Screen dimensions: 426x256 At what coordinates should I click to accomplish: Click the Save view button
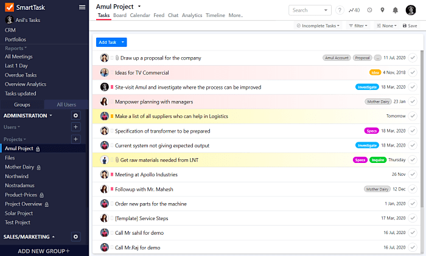click(x=410, y=26)
